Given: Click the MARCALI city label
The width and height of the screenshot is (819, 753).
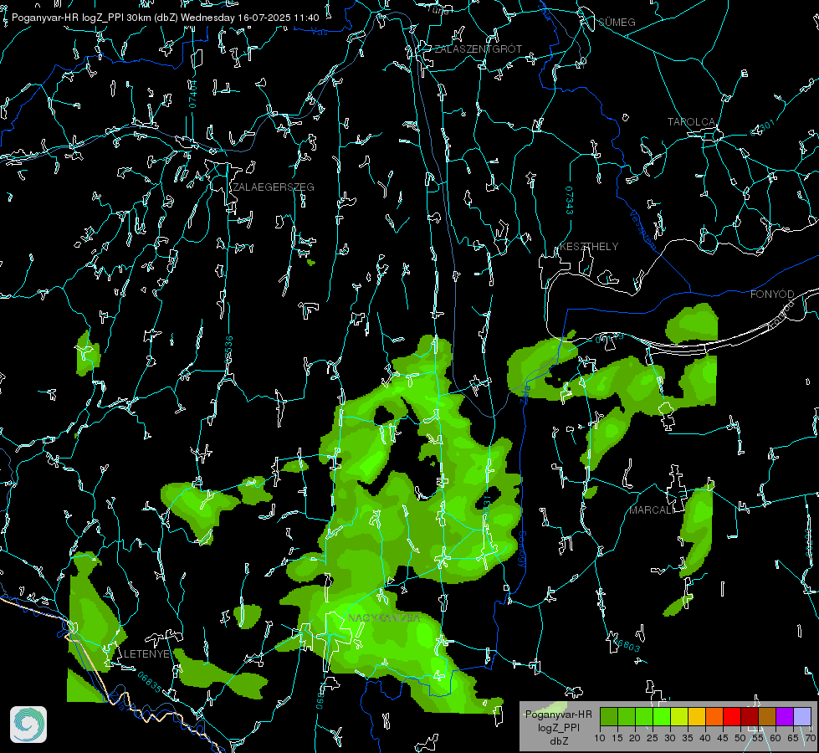Looking at the screenshot, I should (x=652, y=510).
